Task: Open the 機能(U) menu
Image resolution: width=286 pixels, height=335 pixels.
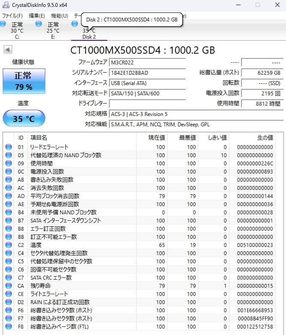Action: 60,16
